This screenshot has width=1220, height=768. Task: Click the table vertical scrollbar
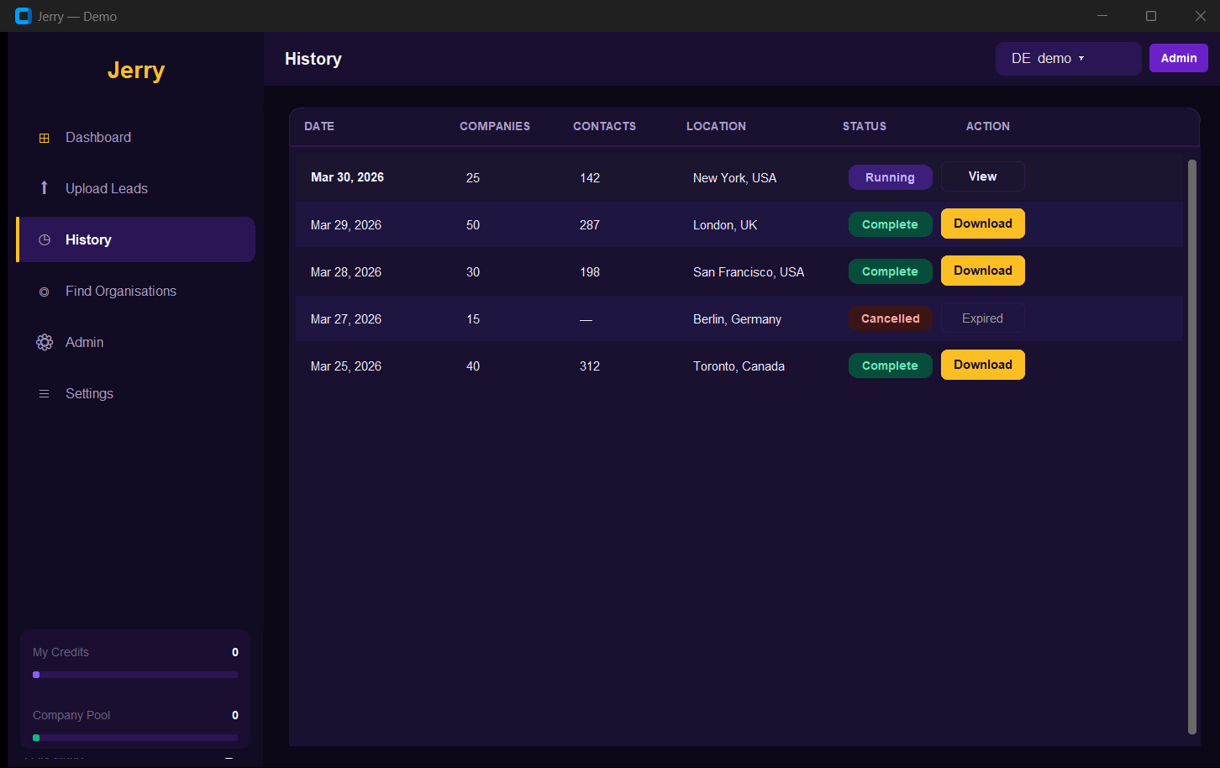(1191, 446)
